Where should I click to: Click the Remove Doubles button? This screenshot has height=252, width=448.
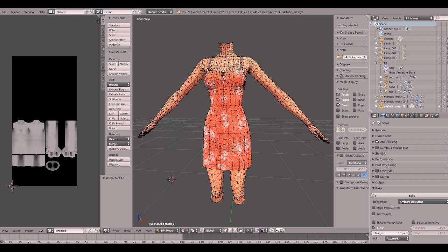[x=119, y=149]
